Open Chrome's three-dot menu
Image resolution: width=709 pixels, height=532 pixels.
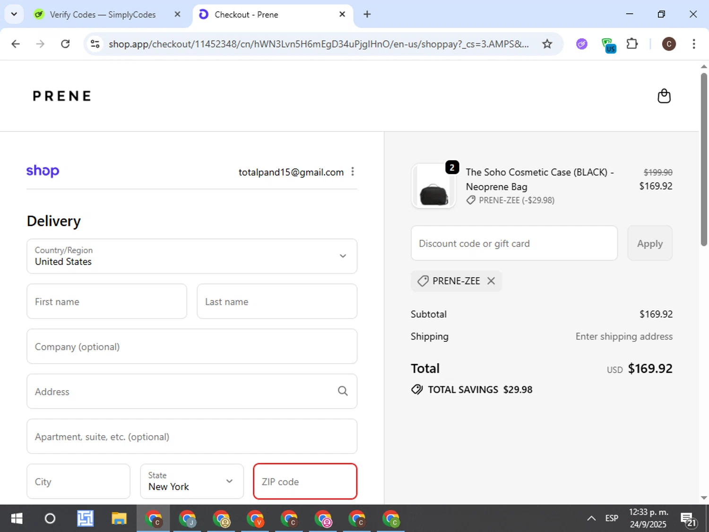click(693, 44)
